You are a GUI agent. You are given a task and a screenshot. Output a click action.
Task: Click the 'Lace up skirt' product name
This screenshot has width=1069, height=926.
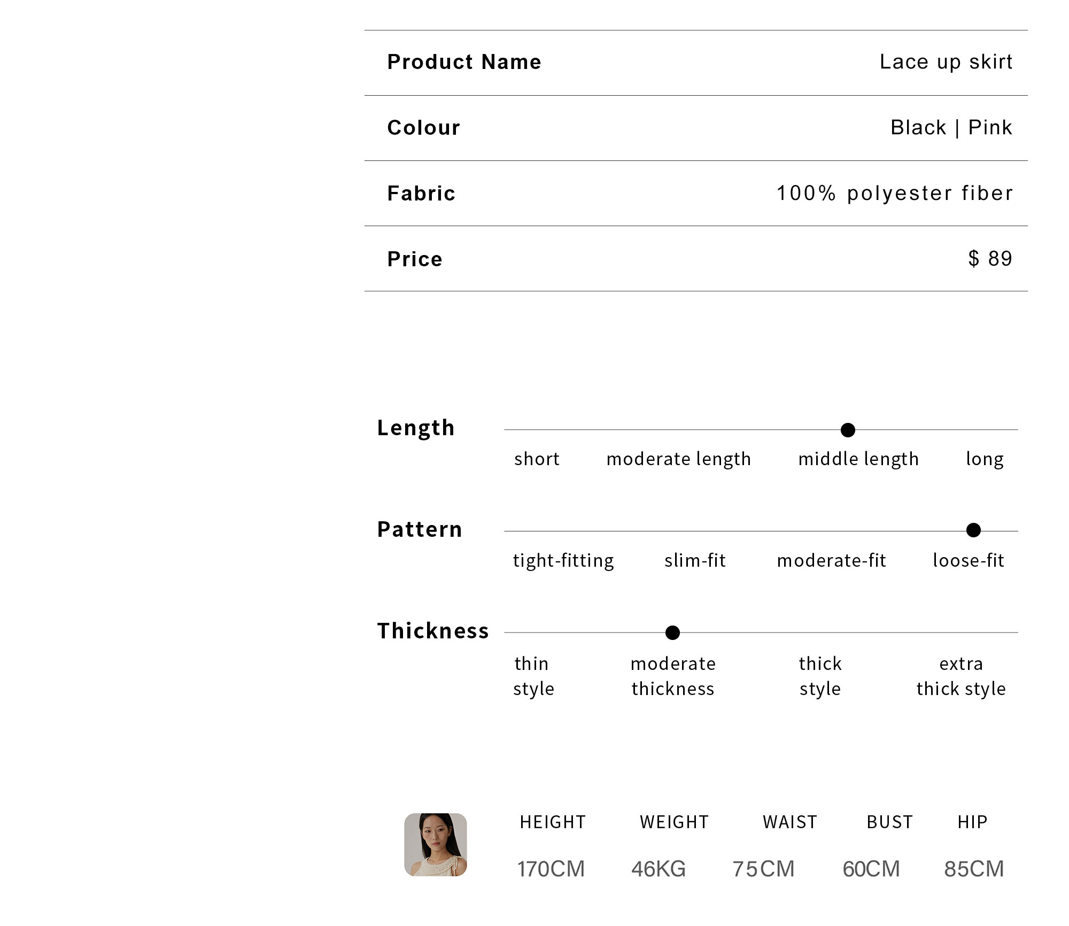(x=946, y=62)
